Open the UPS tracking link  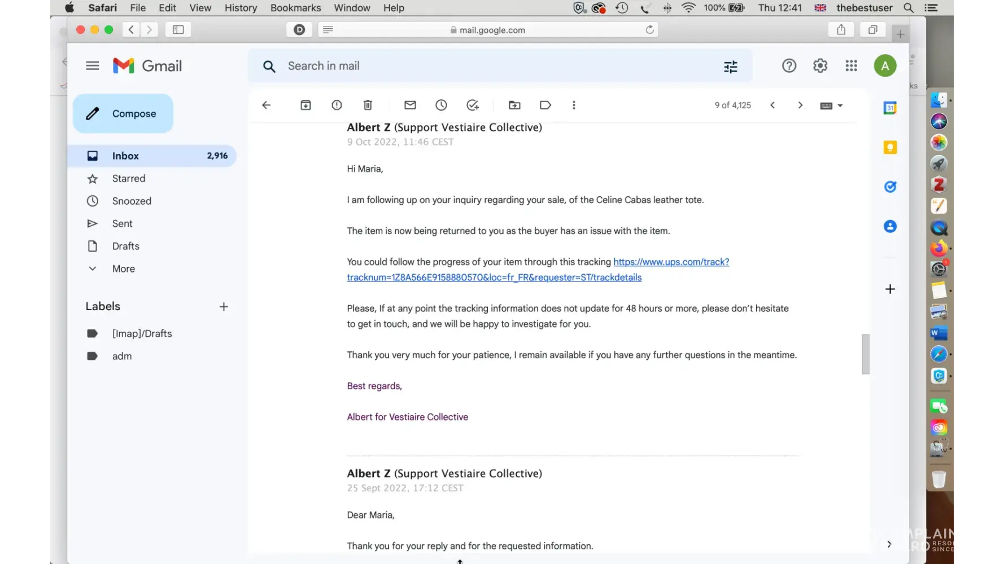pyautogui.click(x=671, y=262)
